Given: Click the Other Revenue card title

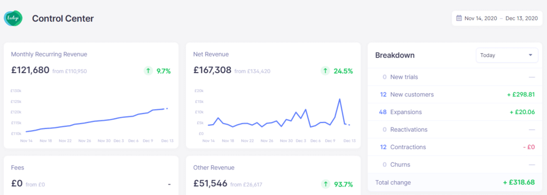Looking at the screenshot, I should coord(214,167).
